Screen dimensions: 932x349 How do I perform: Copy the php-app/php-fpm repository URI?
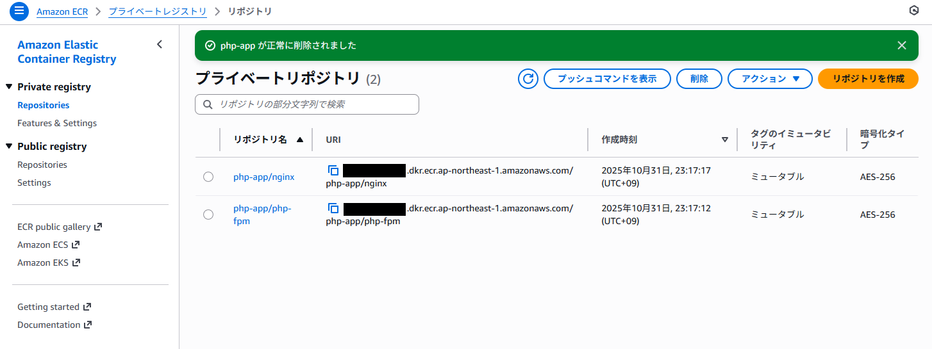point(333,208)
